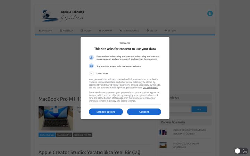Open the DONANIM menu item
Screen dimensions: 250x156
[x=106, y=31]
